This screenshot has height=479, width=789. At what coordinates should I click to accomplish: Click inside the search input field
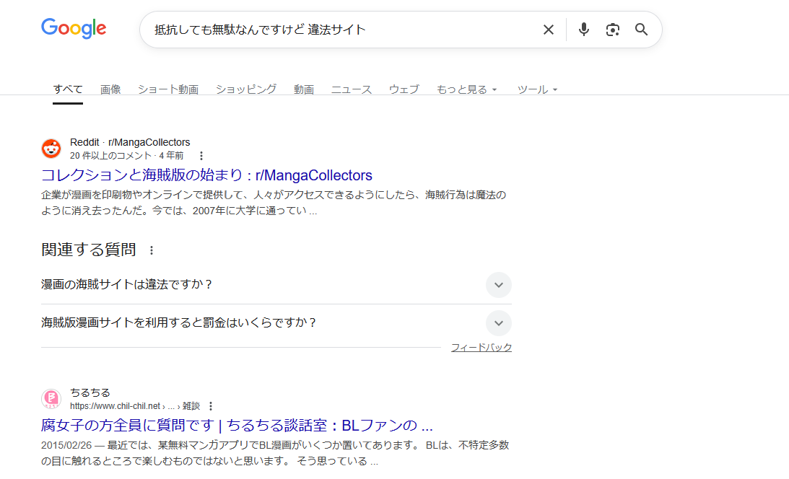click(325, 30)
